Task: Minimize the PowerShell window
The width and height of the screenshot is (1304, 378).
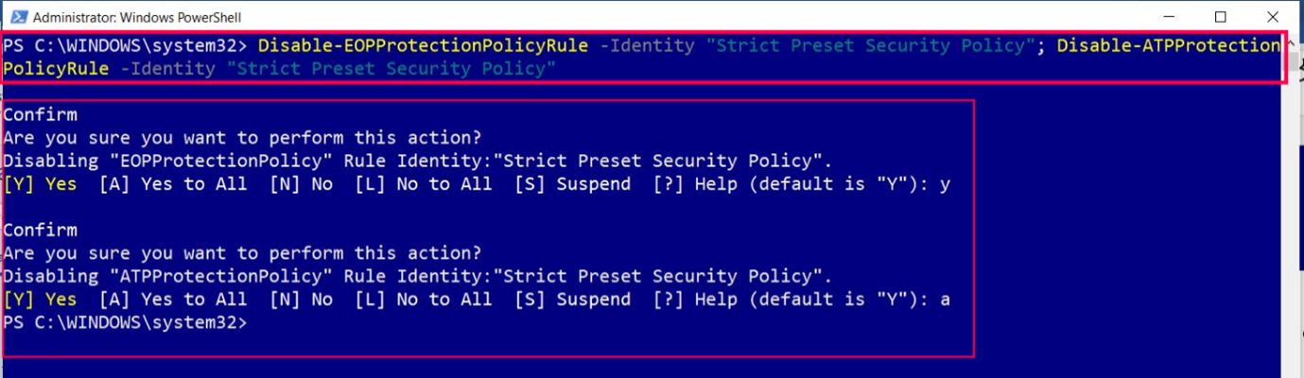Action: click(1169, 17)
